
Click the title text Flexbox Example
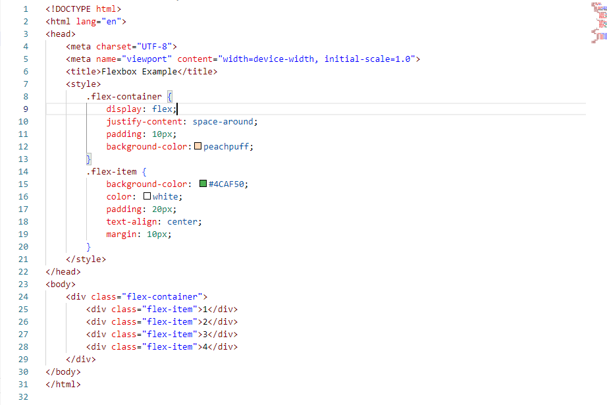coord(140,72)
